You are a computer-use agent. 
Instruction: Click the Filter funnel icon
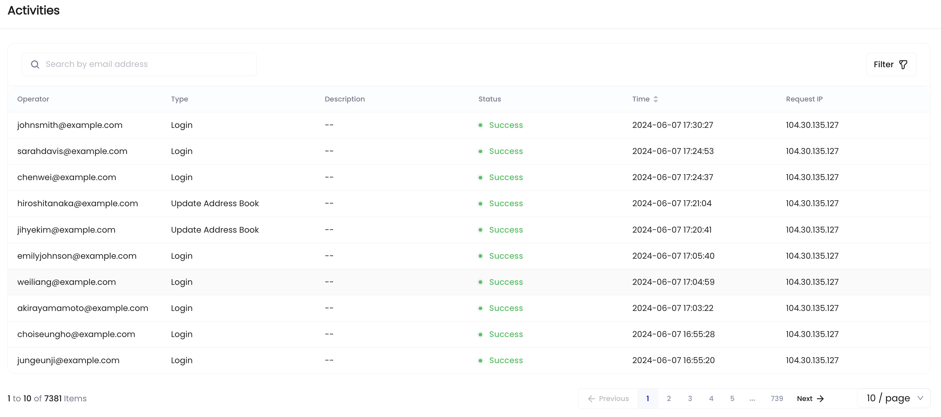click(903, 65)
